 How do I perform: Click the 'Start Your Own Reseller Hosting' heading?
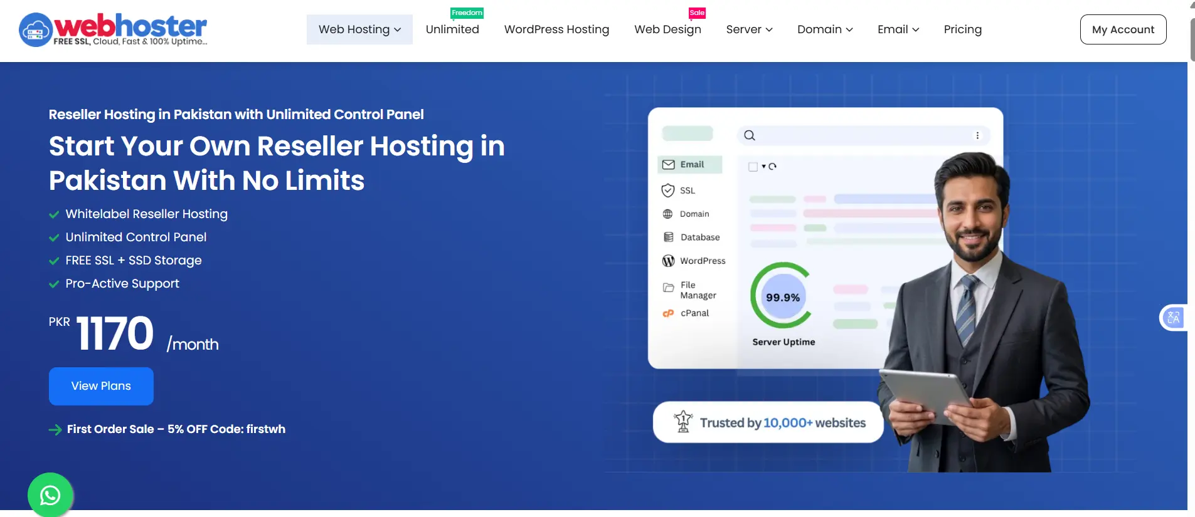coord(277,163)
